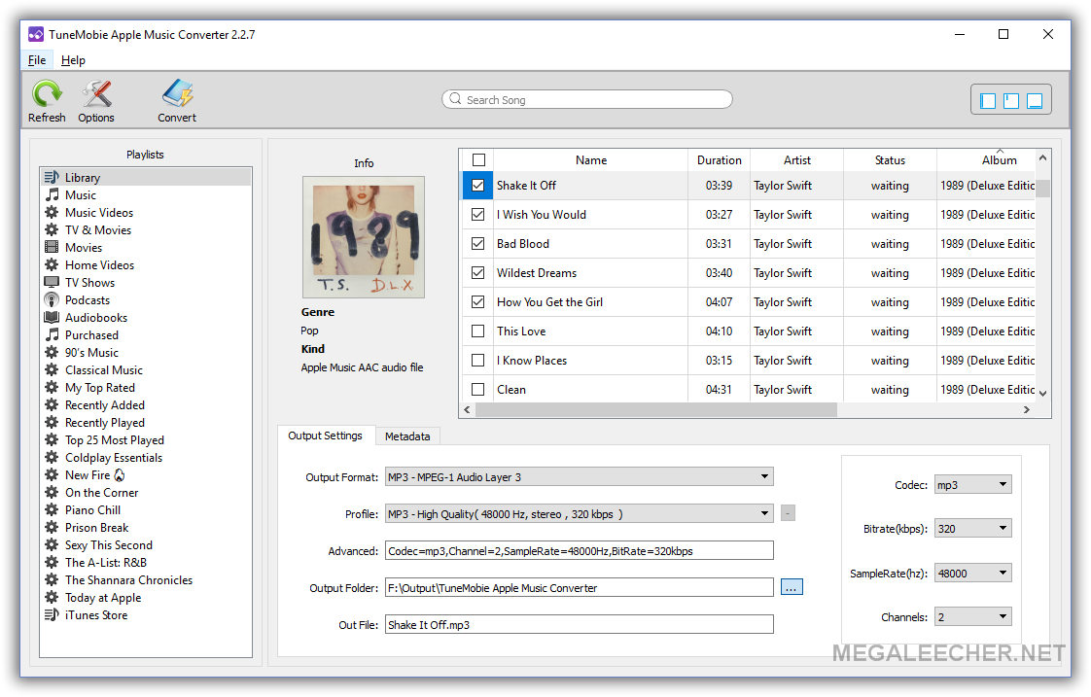Click the film icon beside Movies
The image size is (1091, 697).
point(52,247)
